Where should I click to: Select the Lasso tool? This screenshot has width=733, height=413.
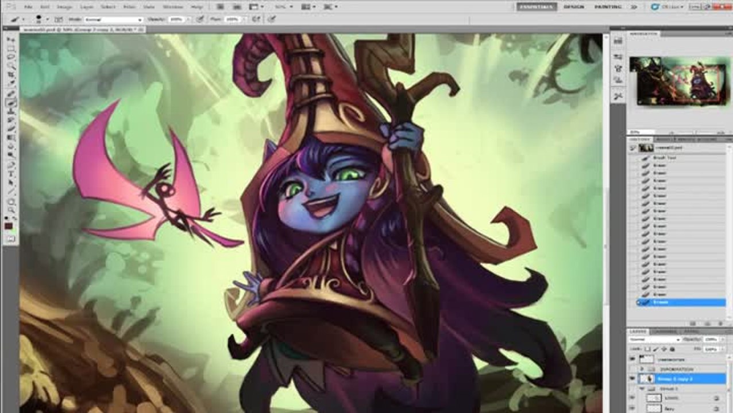click(x=11, y=57)
